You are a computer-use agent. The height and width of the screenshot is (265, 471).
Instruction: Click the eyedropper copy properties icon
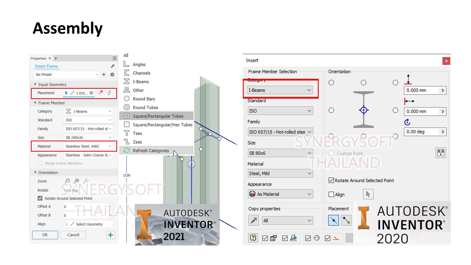point(254,220)
